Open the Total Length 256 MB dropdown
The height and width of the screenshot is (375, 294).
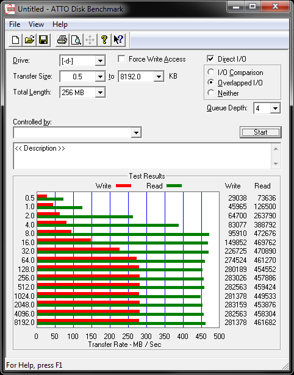82,92
